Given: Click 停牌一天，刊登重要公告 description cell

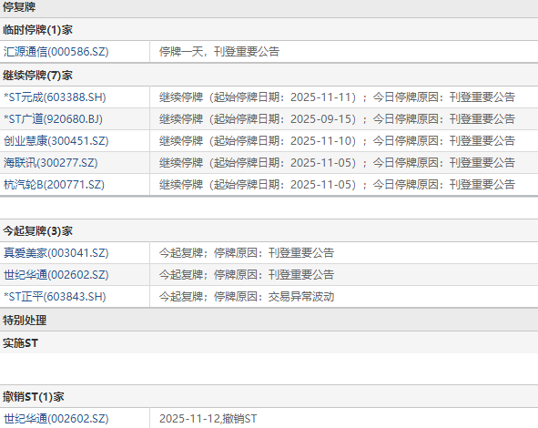Looking at the screenshot, I should coord(344,52).
